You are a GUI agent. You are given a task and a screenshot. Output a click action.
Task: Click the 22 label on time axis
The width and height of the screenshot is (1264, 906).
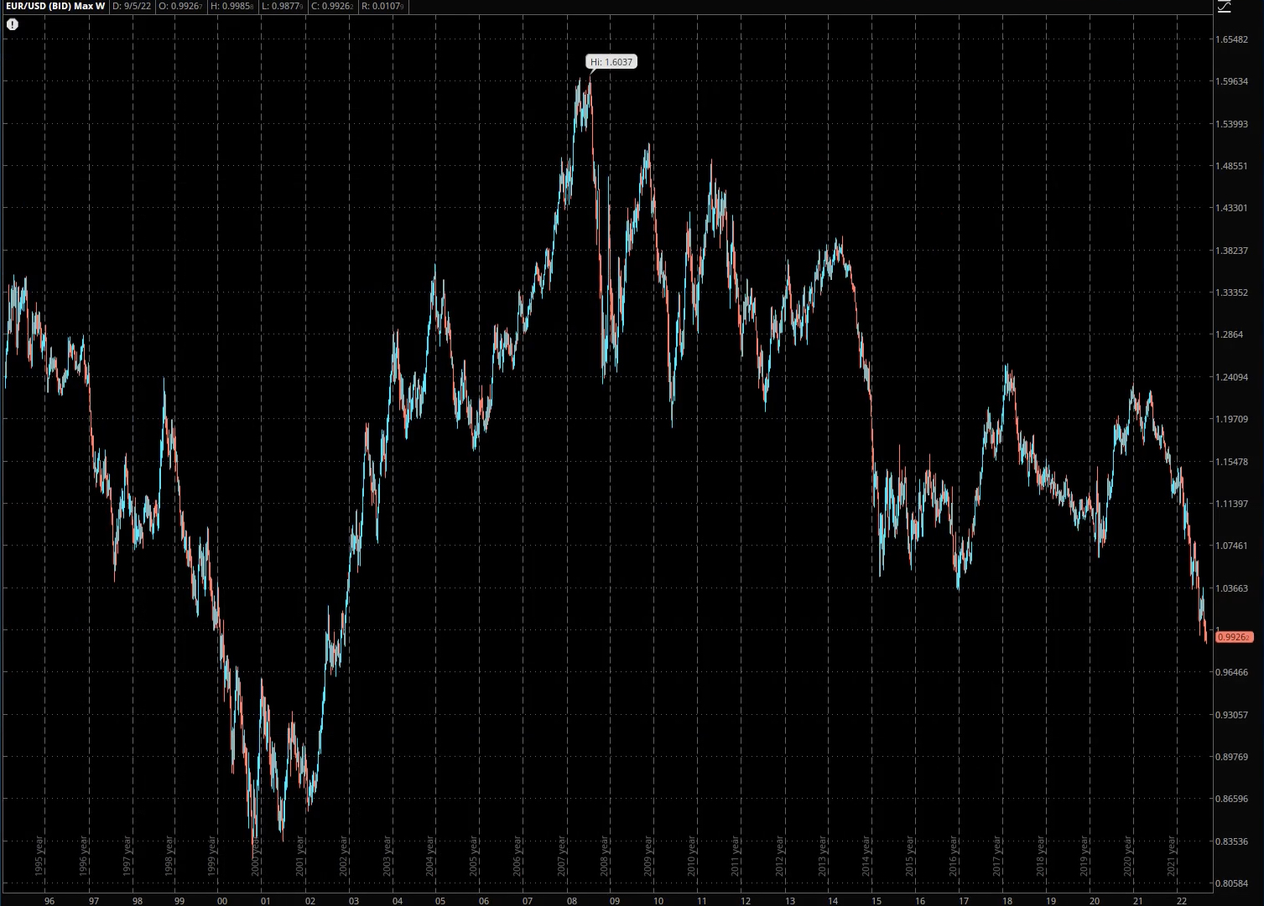pos(1182,901)
